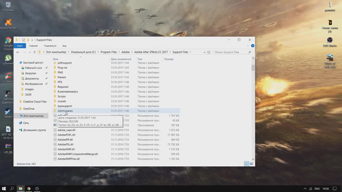Select the AdobePSL.dll file
The image size is (342, 192).
[x=65, y=145]
